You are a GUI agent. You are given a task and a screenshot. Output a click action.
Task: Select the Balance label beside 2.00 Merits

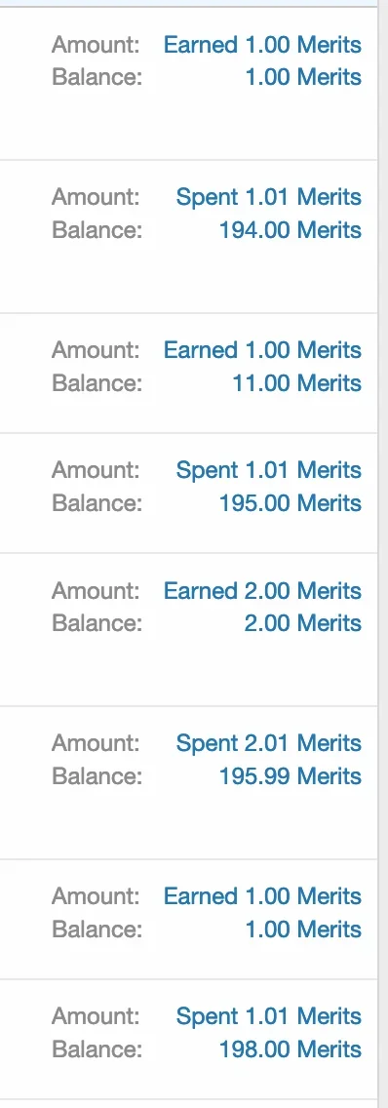(97, 624)
